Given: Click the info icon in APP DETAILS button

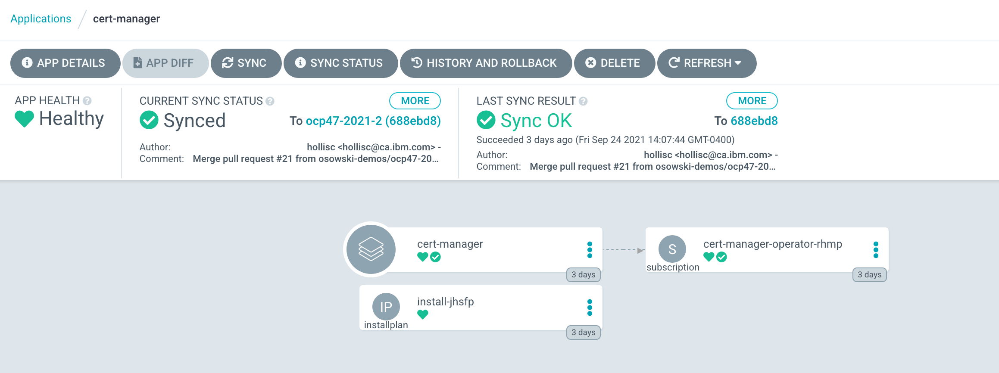Looking at the screenshot, I should 27,63.
